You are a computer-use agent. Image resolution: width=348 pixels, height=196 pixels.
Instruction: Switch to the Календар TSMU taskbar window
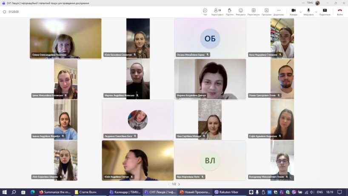(125, 192)
